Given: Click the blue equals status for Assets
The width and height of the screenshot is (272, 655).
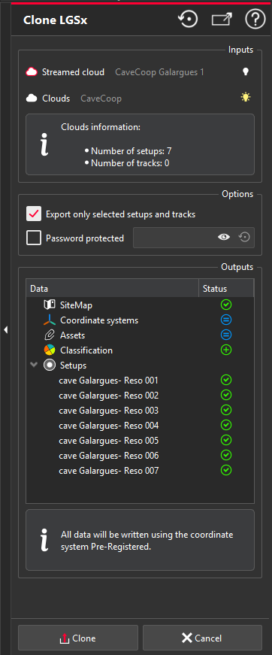Looking at the screenshot, I should pos(226,335).
